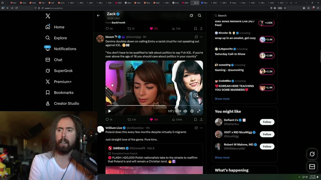The image size is (321, 180).
Task: View analytics 599K on bloom post
Action: point(177,119)
